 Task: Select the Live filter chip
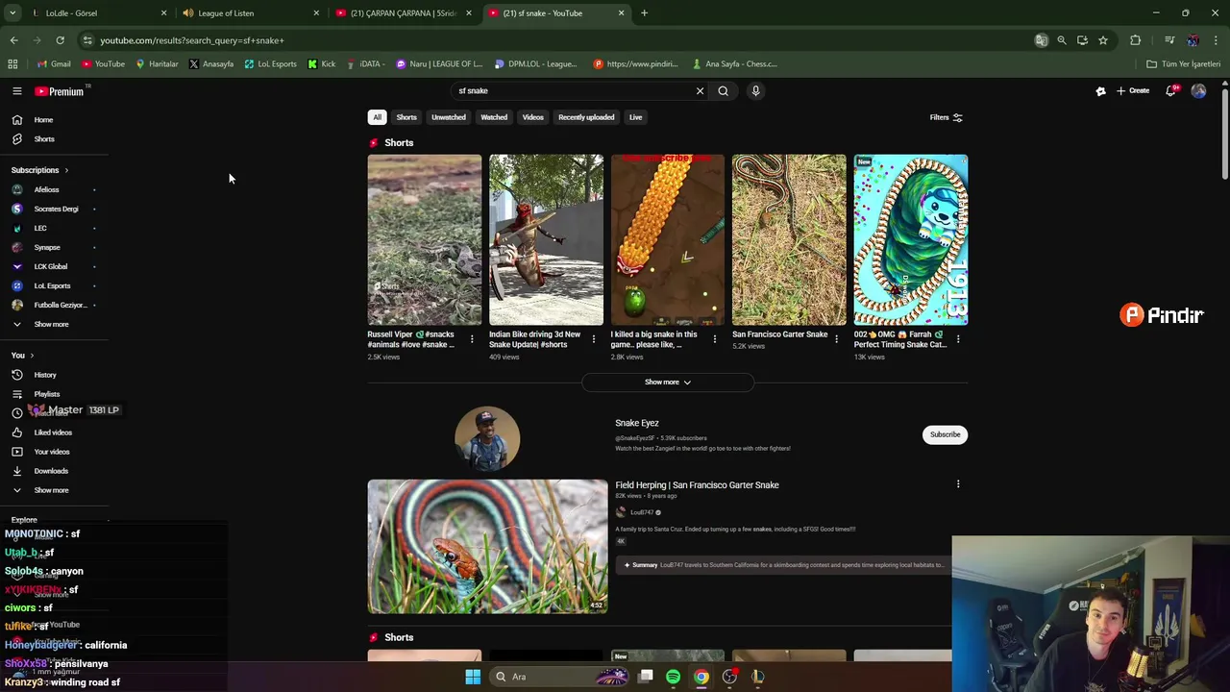point(635,117)
